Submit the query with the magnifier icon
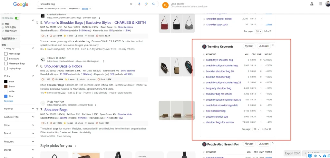The image size is (330, 158). tap(153, 4)
